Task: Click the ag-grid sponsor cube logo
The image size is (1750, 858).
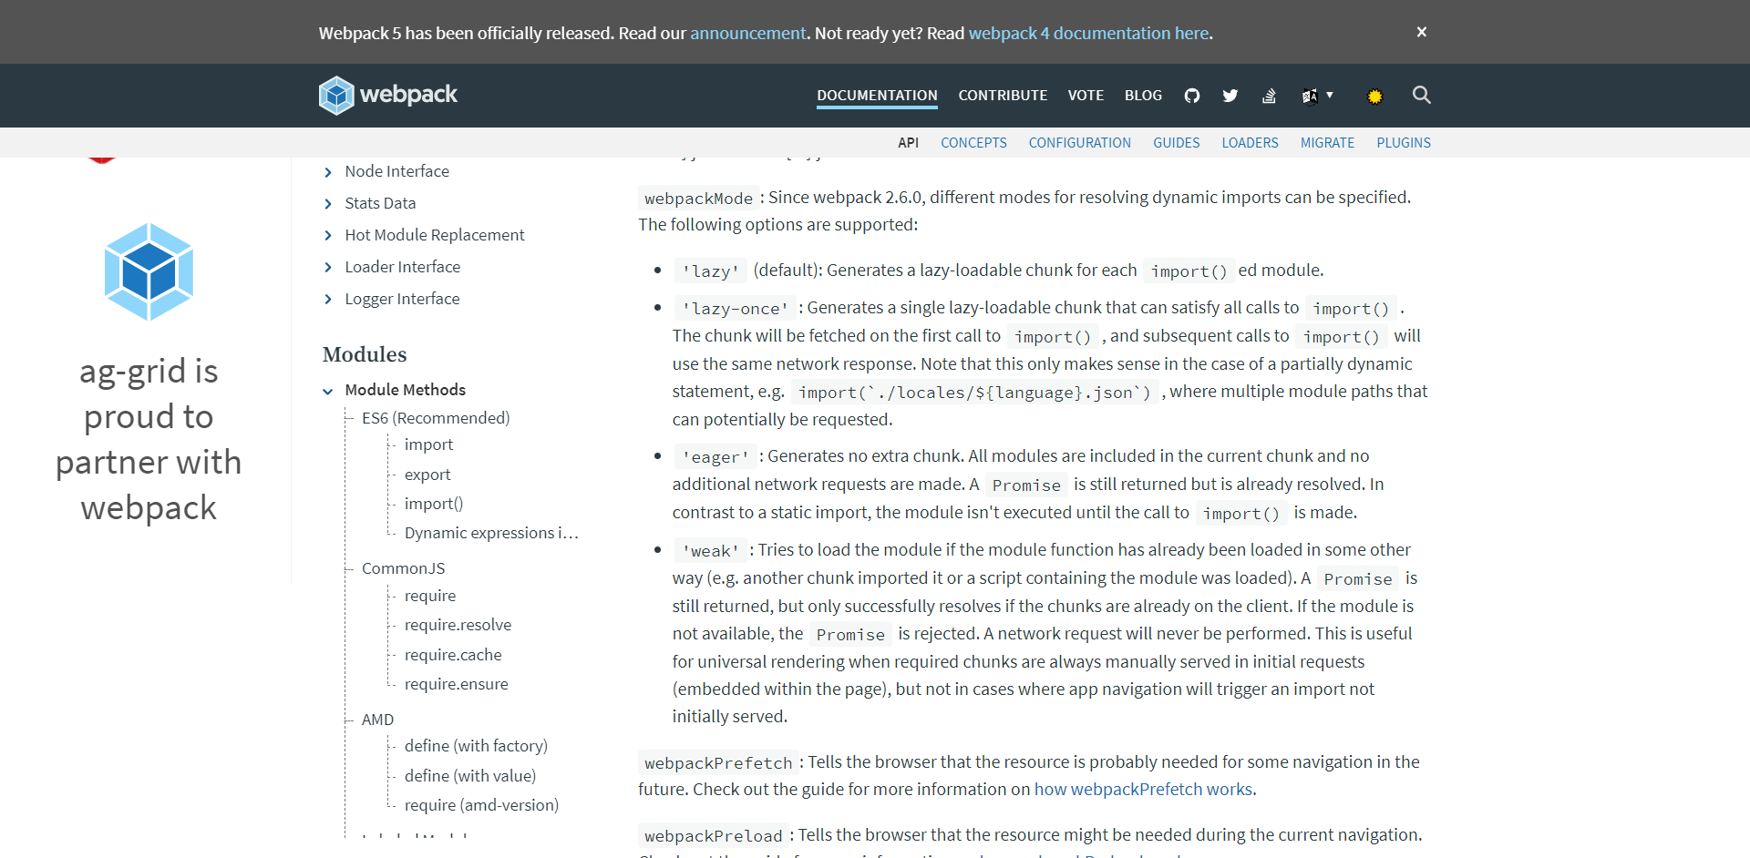Action: coord(149,271)
